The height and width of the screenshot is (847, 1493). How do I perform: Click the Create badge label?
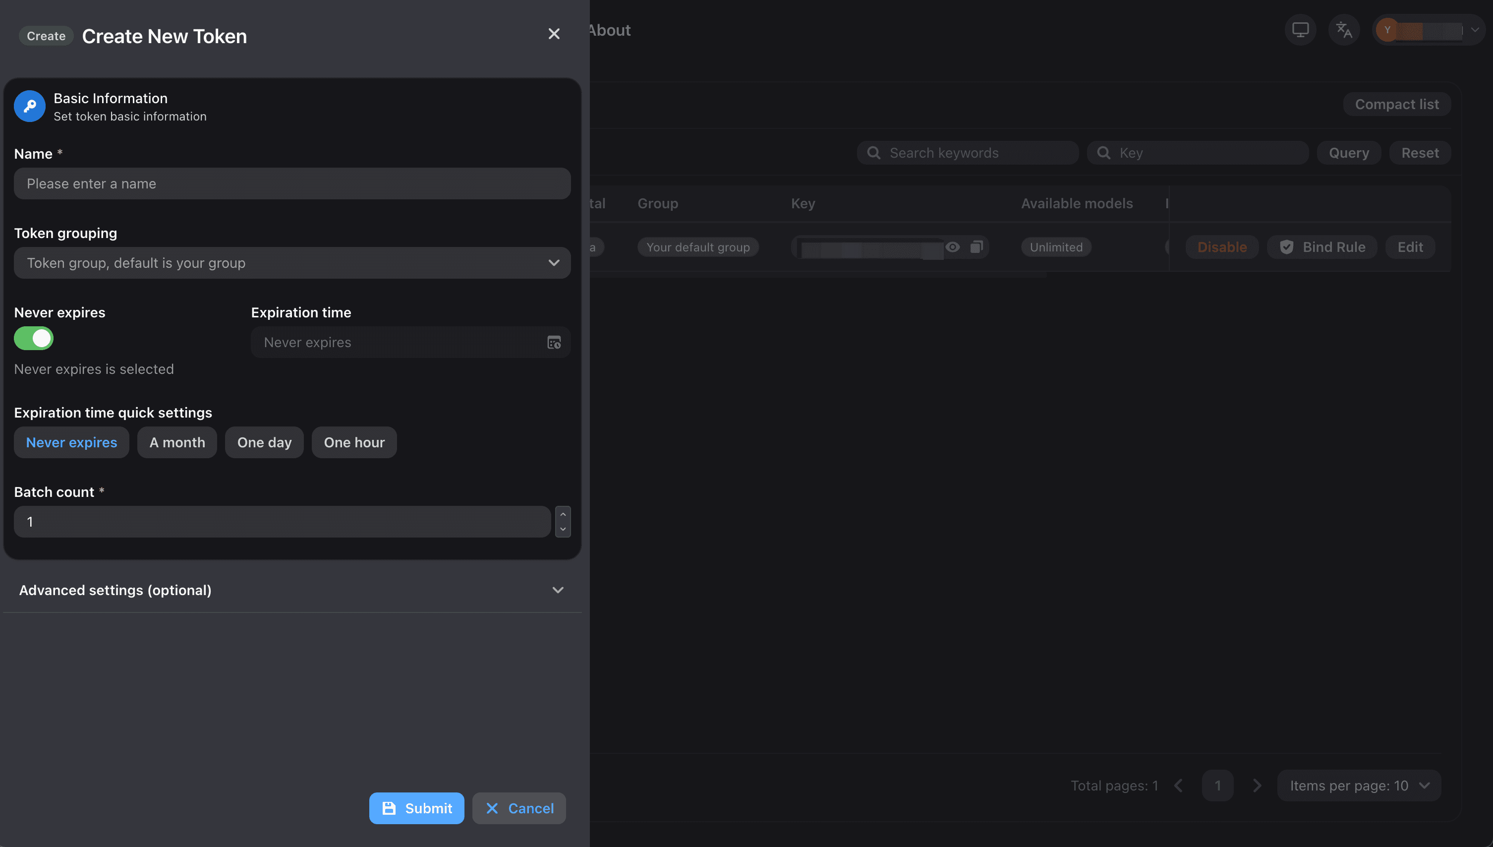pyautogui.click(x=46, y=36)
